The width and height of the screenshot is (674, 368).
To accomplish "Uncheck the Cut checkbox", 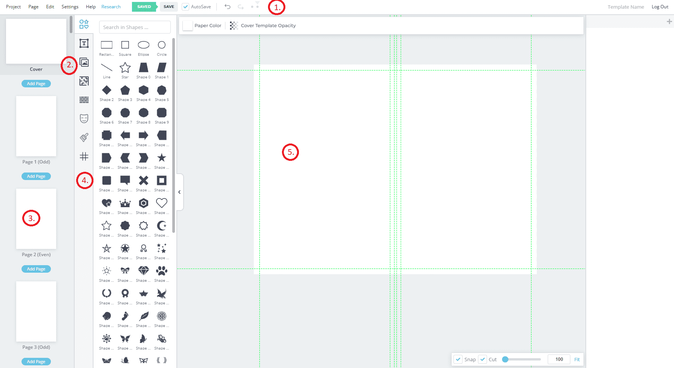I will [483, 359].
